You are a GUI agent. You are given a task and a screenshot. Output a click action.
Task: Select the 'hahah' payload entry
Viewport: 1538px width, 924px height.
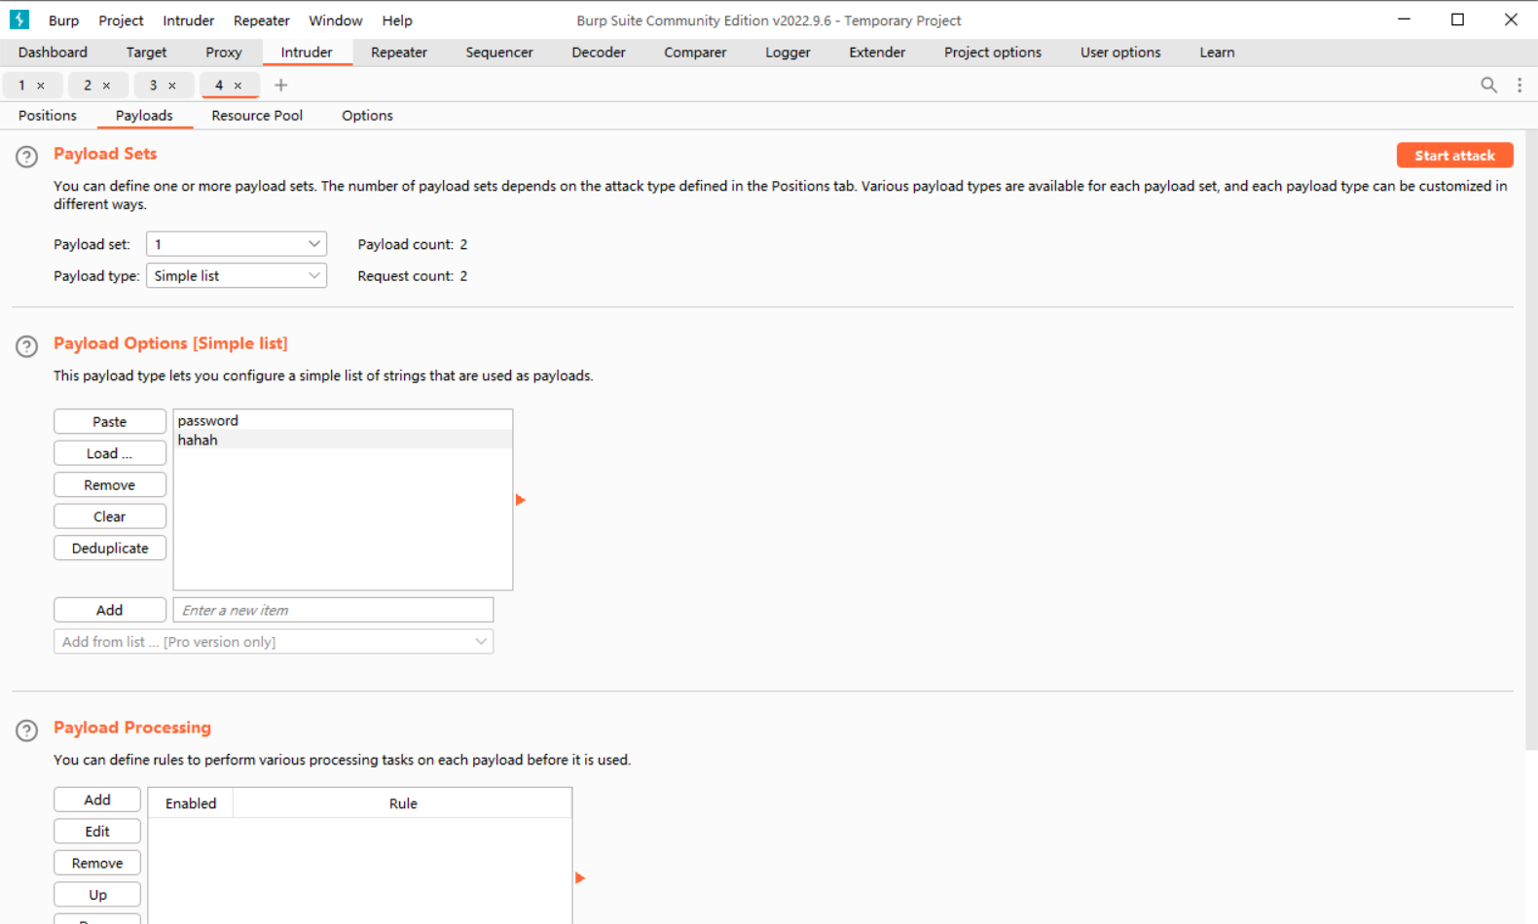click(198, 441)
